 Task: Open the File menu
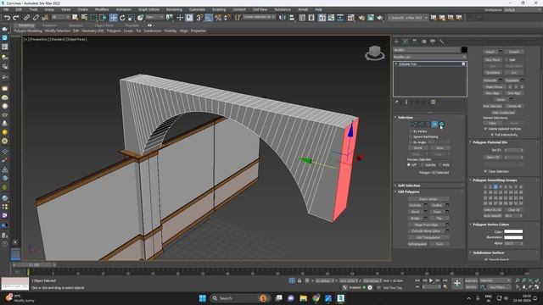[x=6, y=9]
